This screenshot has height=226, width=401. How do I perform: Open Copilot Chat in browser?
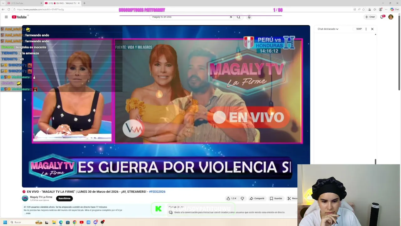tap(394, 9)
